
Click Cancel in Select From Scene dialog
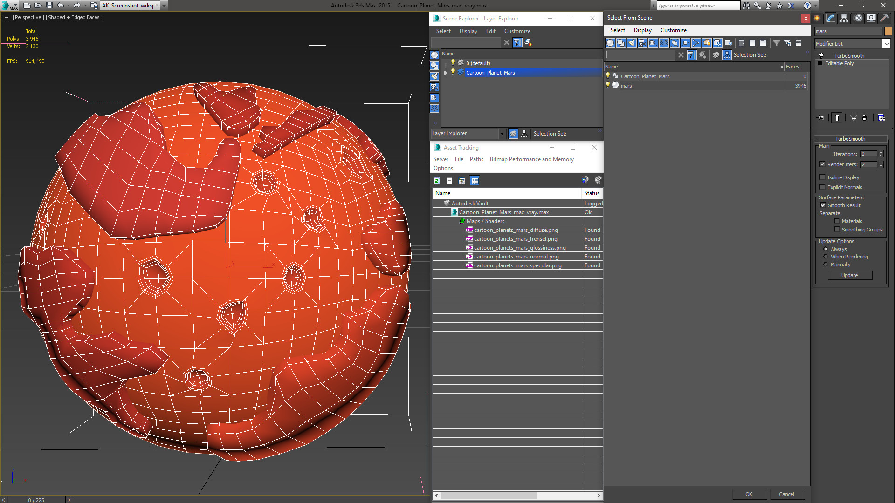click(786, 494)
